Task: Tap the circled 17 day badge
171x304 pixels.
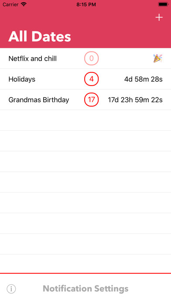Action: (92, 100)
